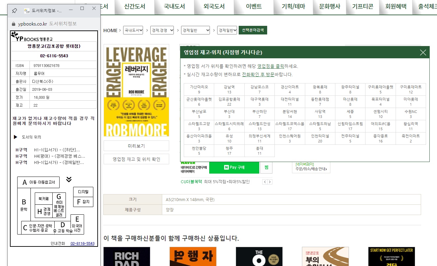The height and width of the screenshot is (266, 437).
Task: Click the H4(평대) location row
Action: [x=50, y=156]
